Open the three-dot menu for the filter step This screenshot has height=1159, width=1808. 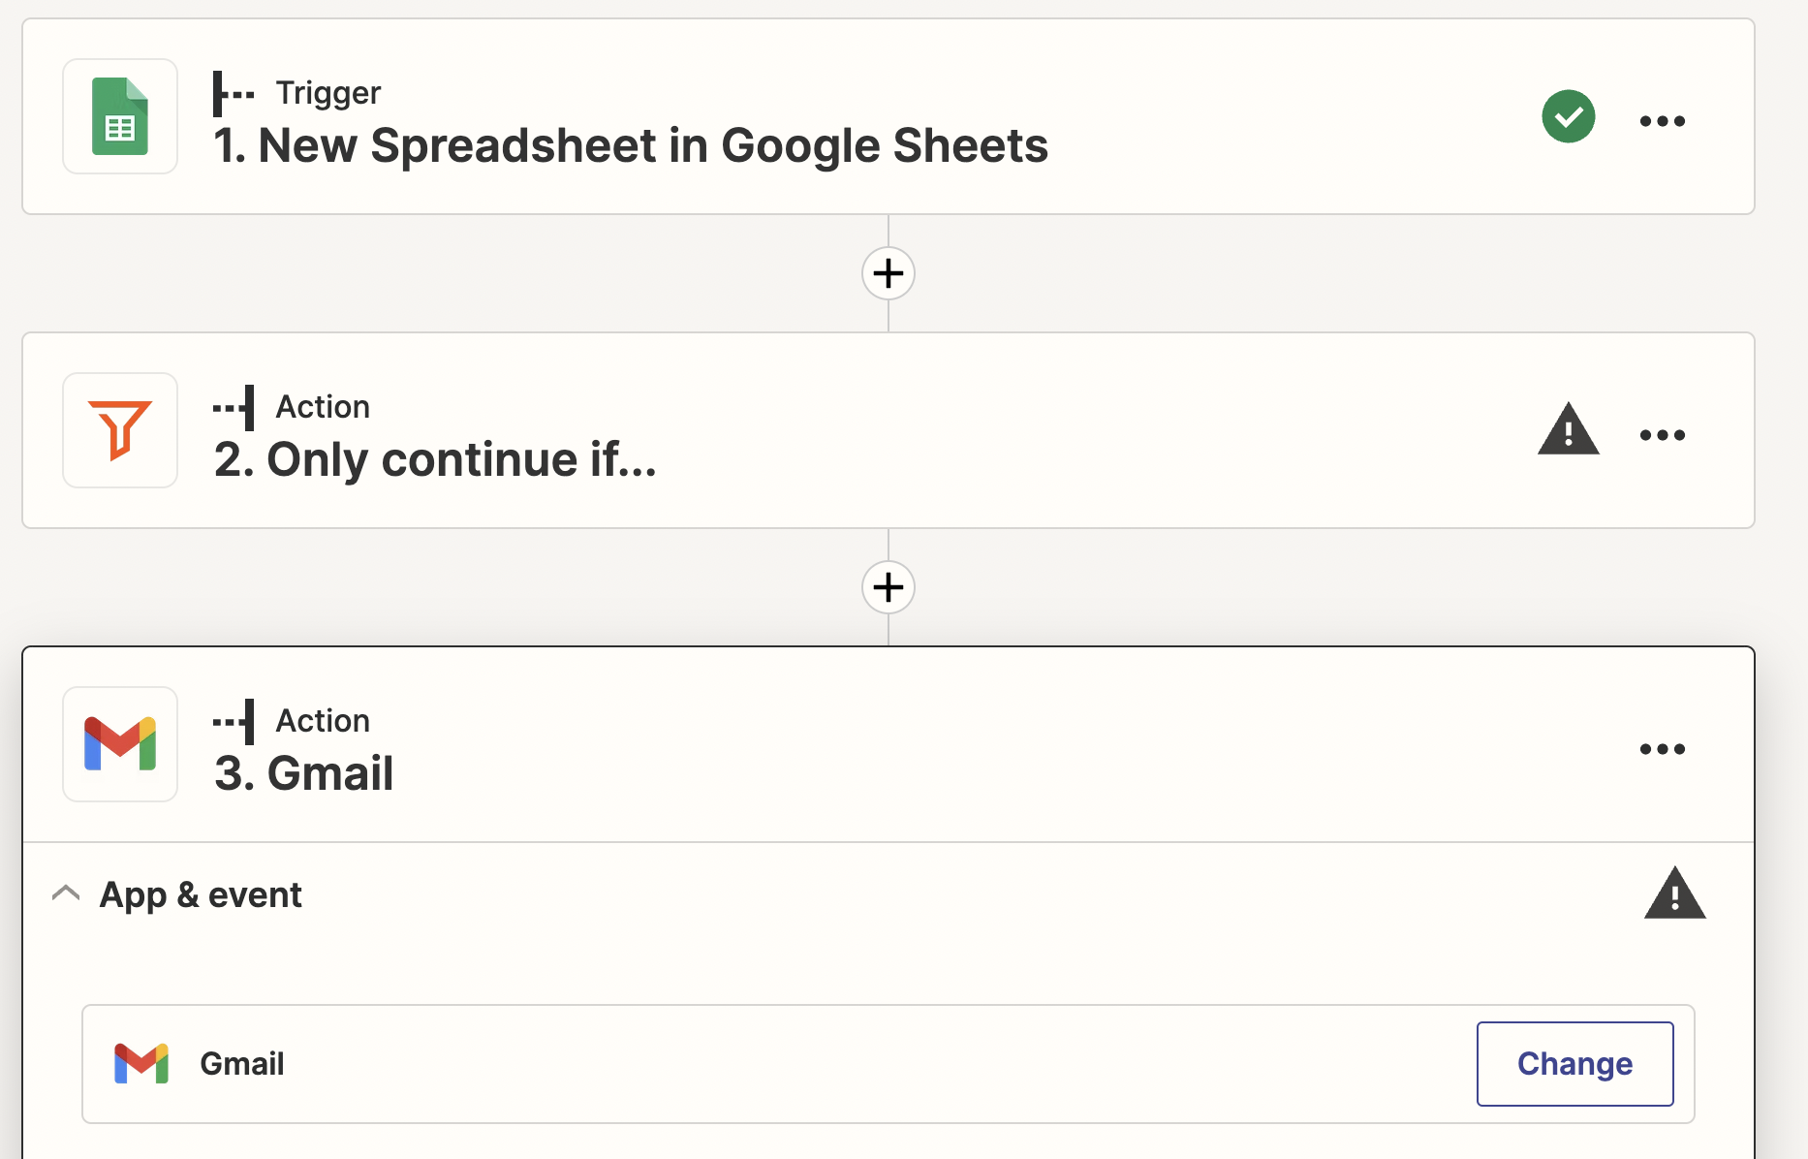click(x=1662, y=435)
